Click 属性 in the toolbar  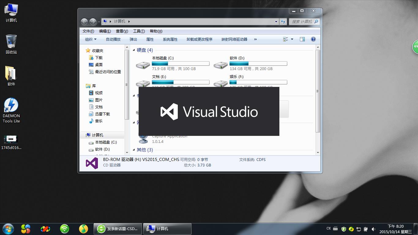tap(150, 39)
